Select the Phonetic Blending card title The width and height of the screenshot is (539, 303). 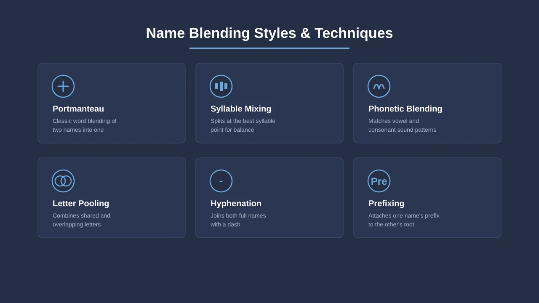tap(406, 109)
